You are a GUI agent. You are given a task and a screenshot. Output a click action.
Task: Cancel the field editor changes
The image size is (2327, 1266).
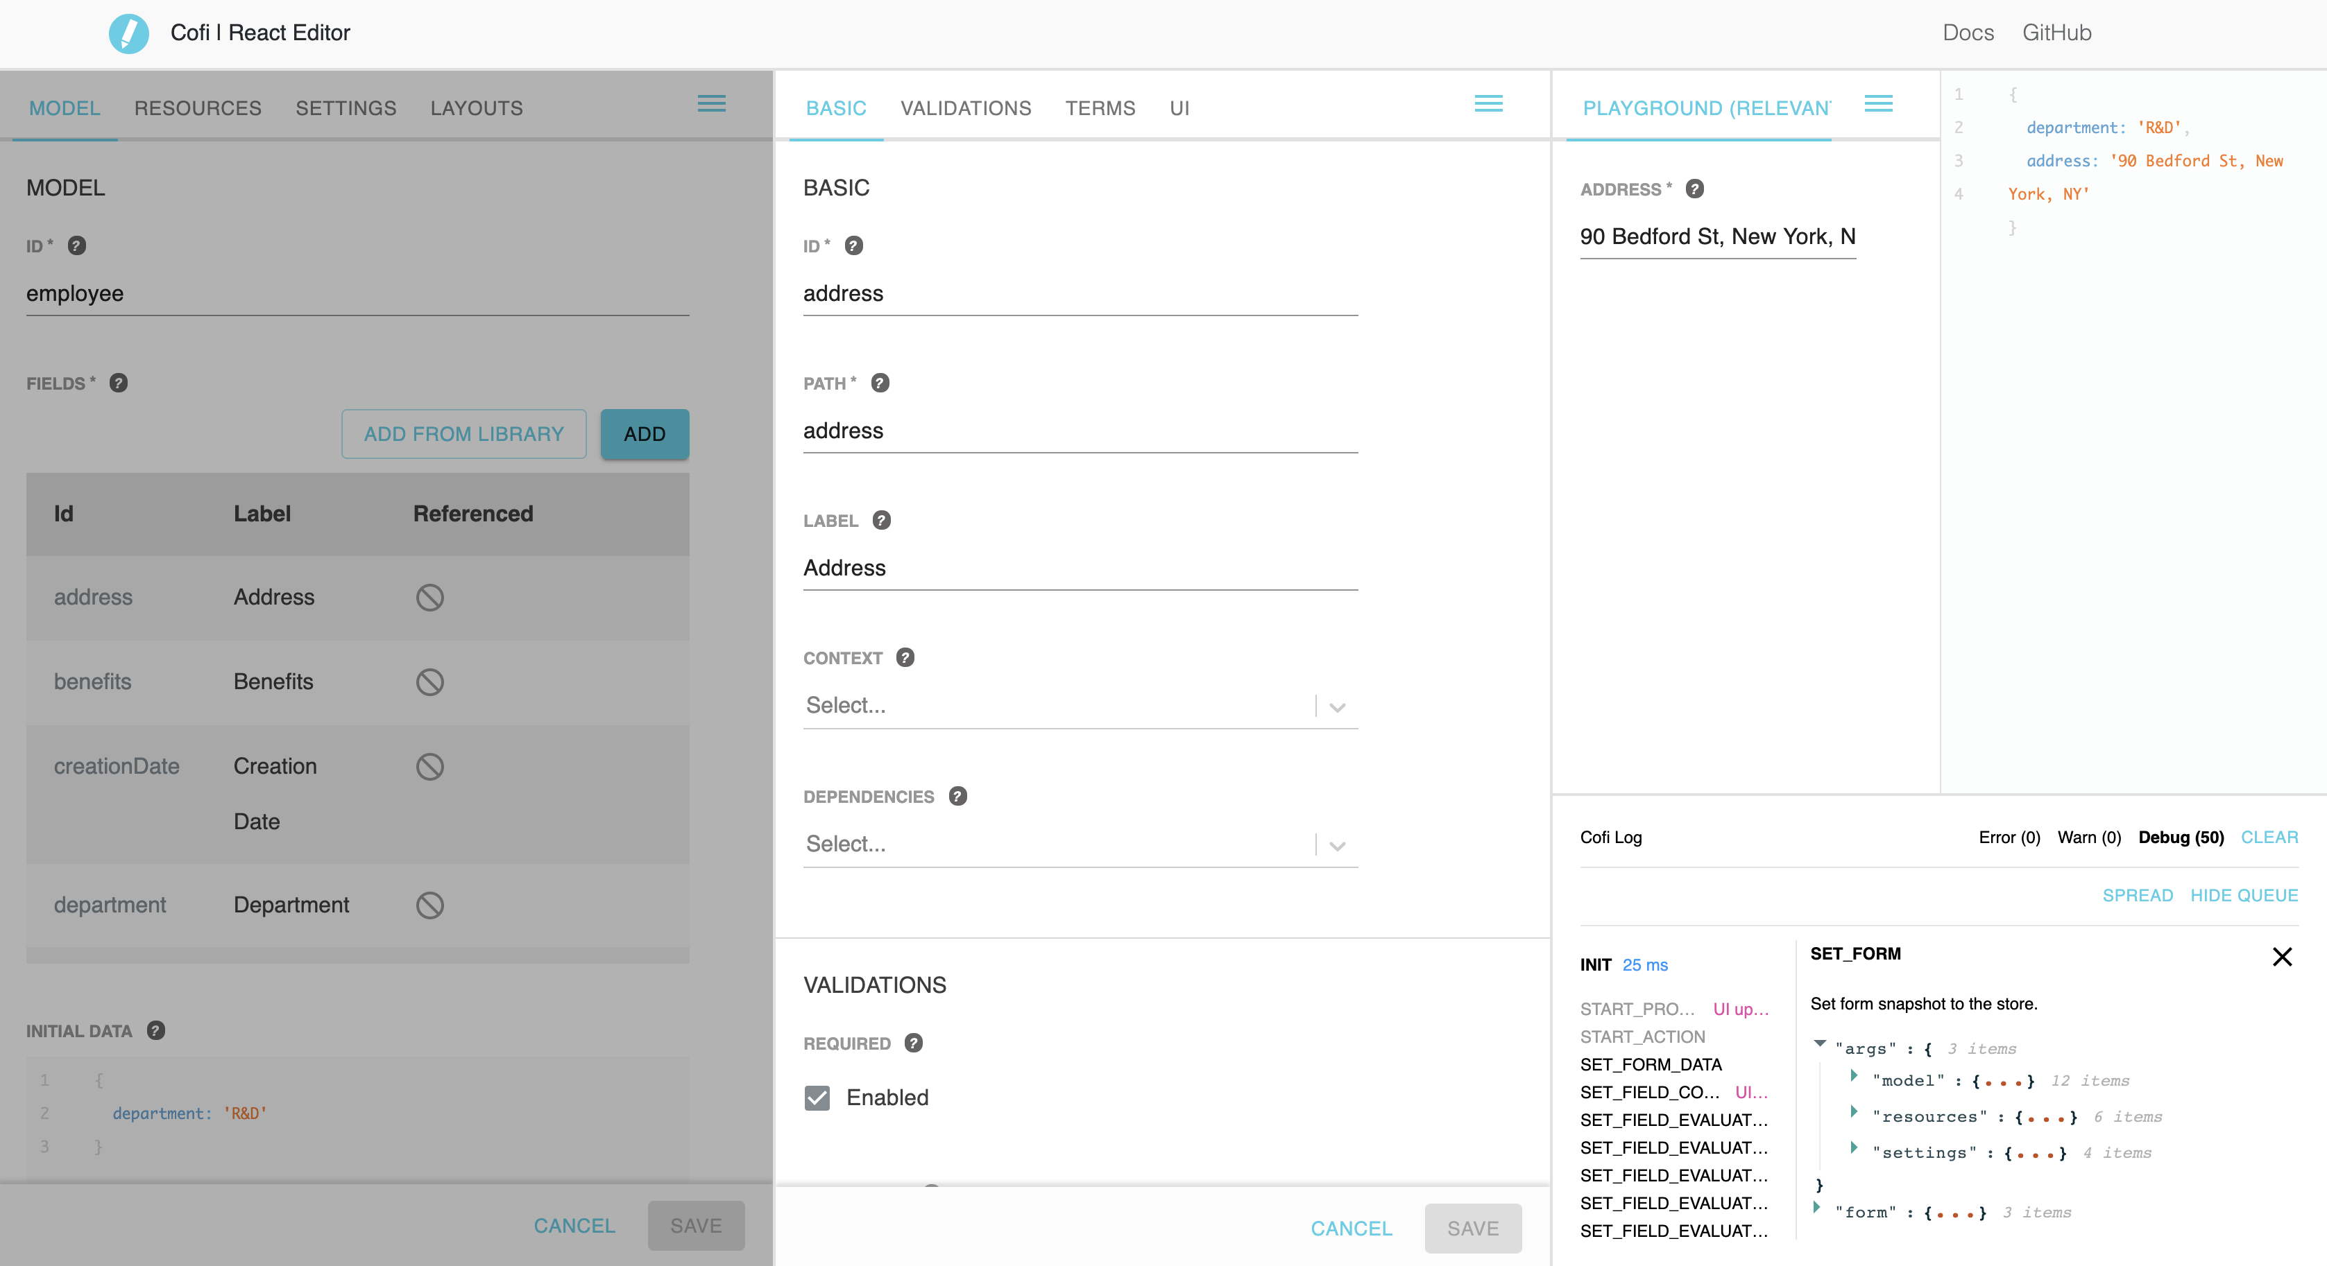click(x=1352, y=1228)
